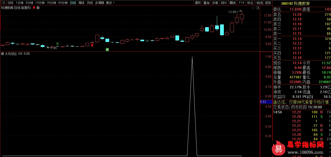Switch to the 分时 intraday tab
Screen dimensions: 331x157
click(10, 3)
